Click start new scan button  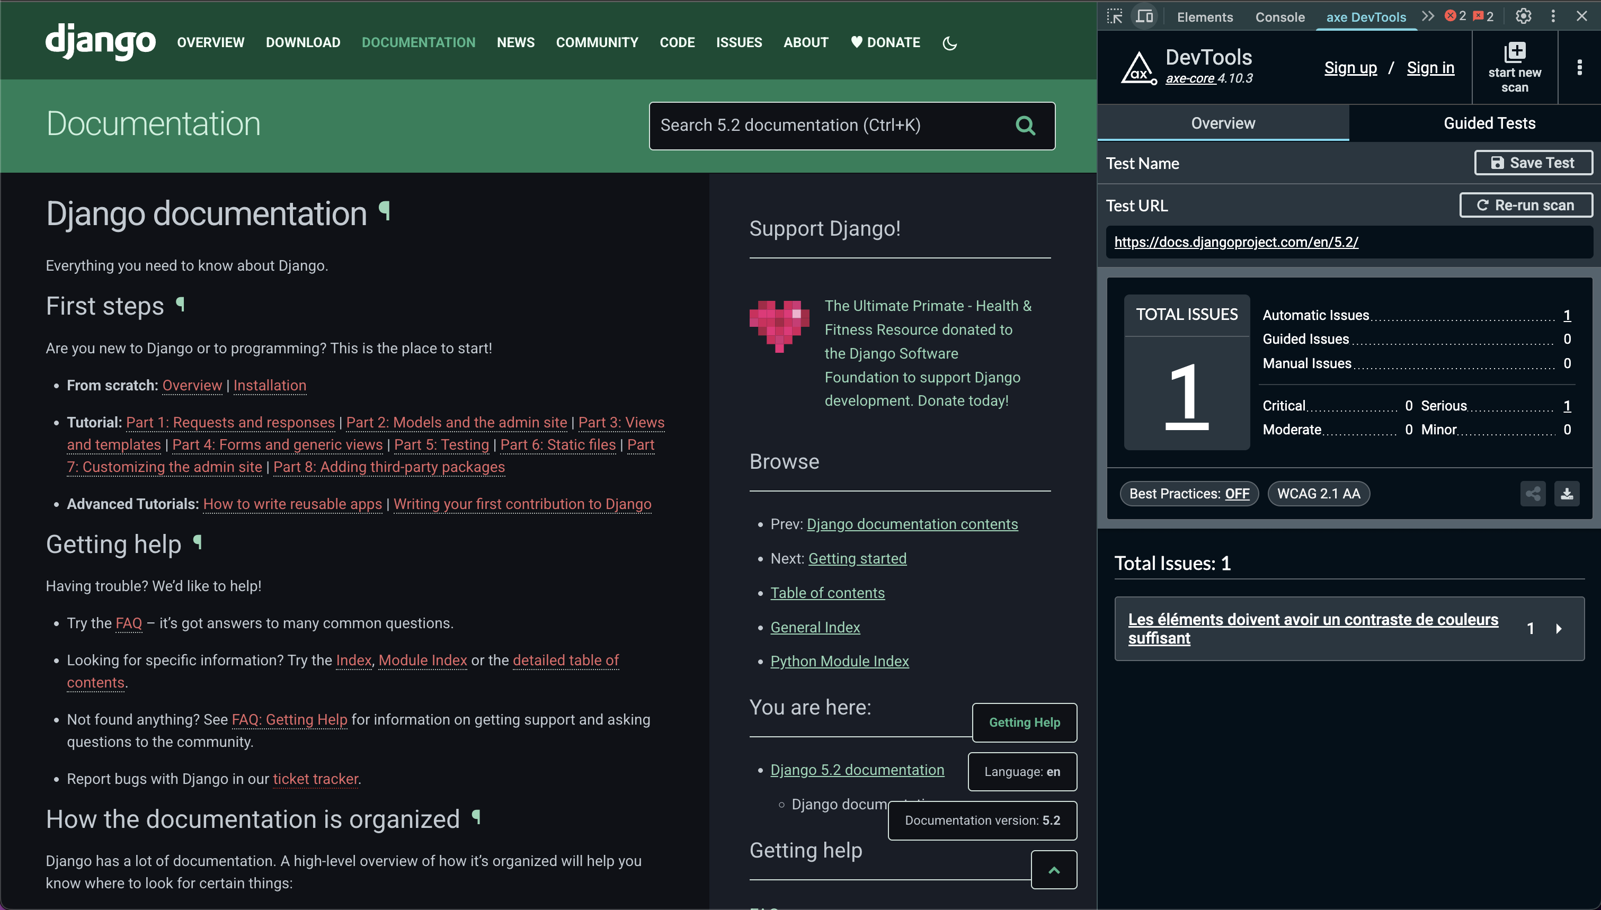pyautogui.click(x=1515, y=67)
